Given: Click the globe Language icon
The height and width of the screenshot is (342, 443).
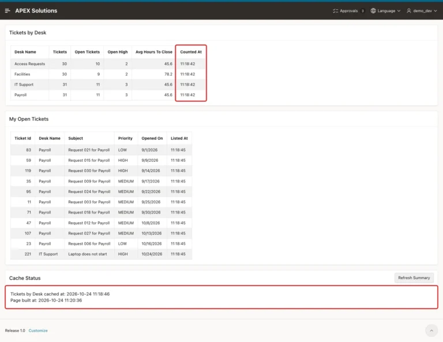Looking at the screenshot, I should 373,11.
